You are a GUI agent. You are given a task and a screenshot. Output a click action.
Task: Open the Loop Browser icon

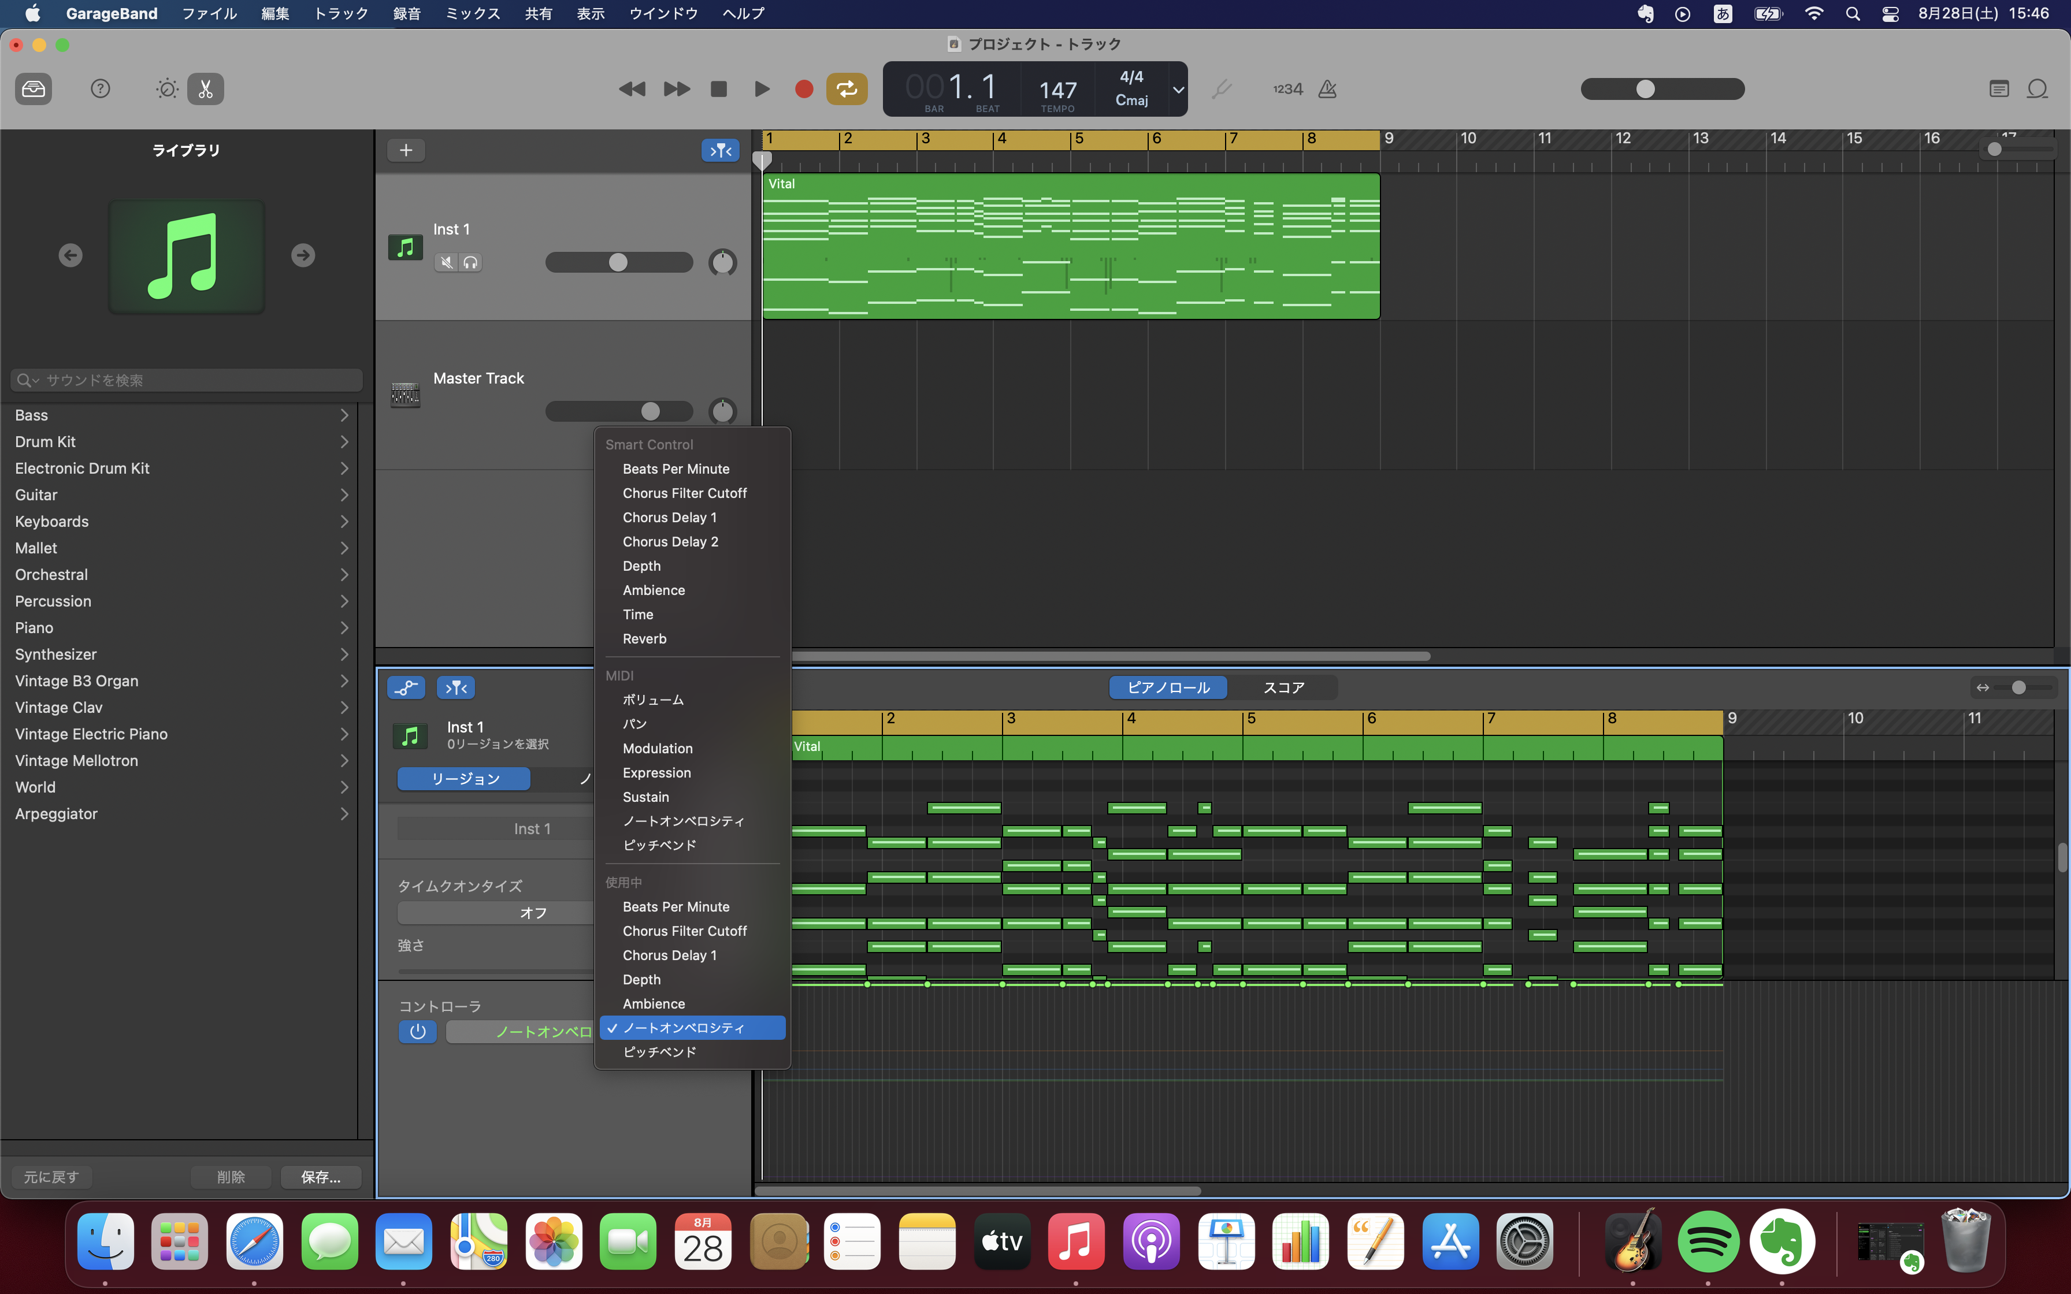[2037, 89]
